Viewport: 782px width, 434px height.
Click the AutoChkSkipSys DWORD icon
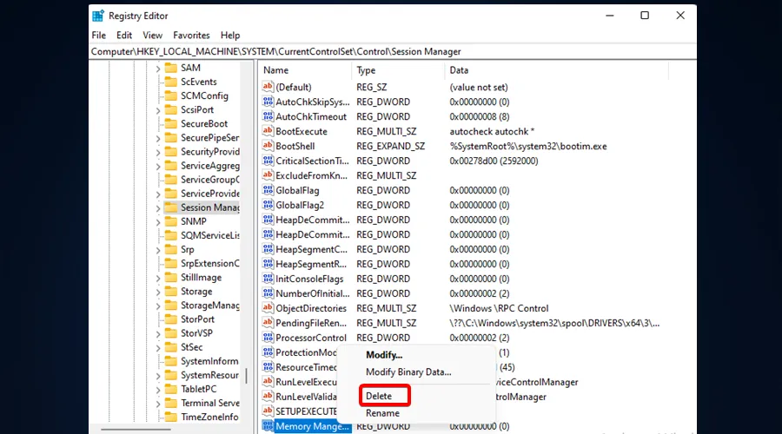(x=268, y=102)
